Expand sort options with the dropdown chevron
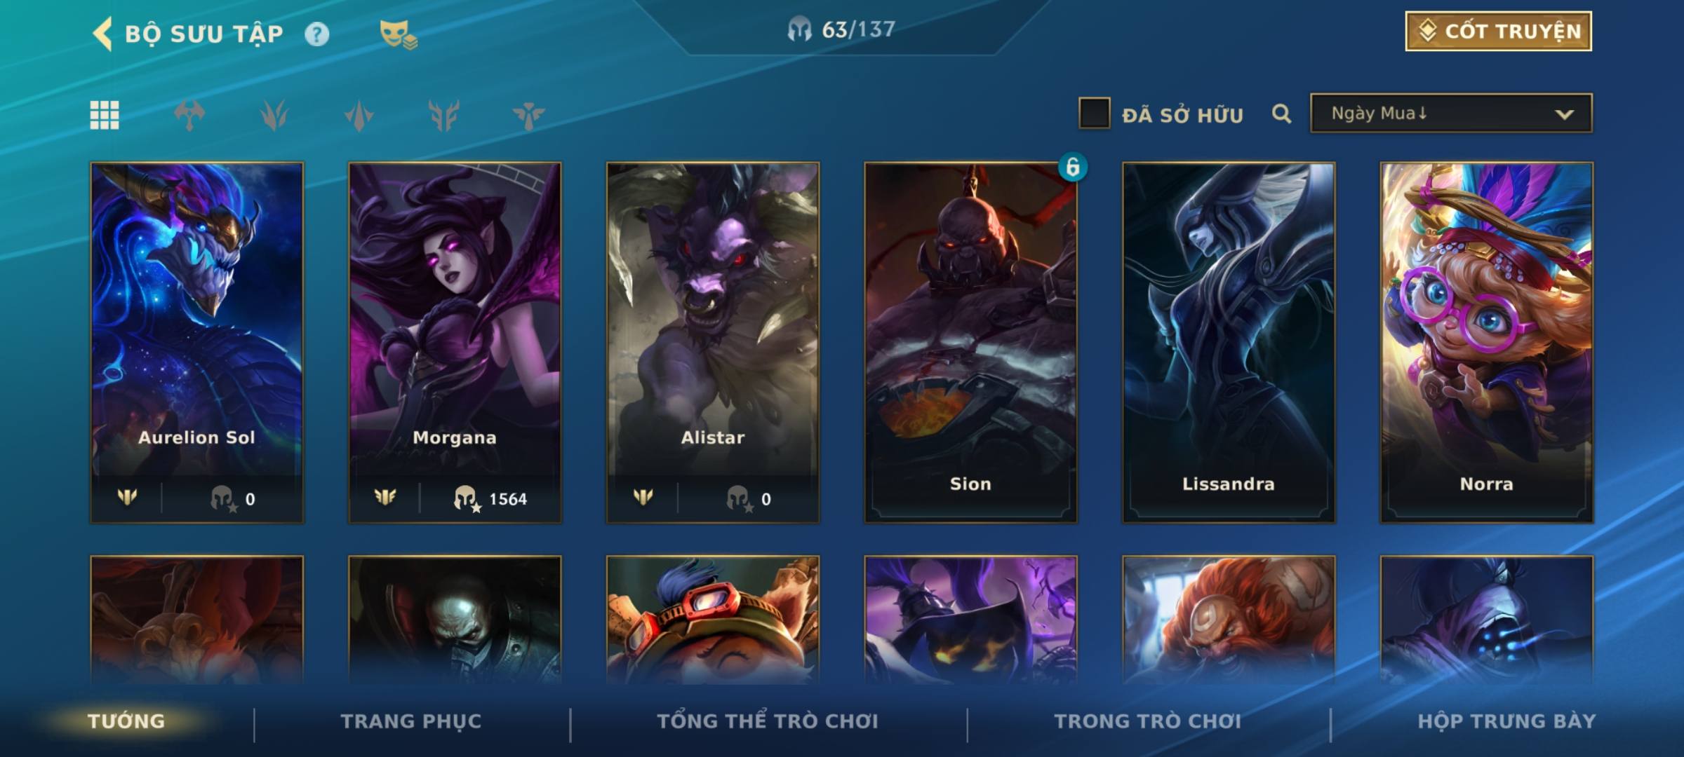1684x757 pixels. coord(1564,114)
